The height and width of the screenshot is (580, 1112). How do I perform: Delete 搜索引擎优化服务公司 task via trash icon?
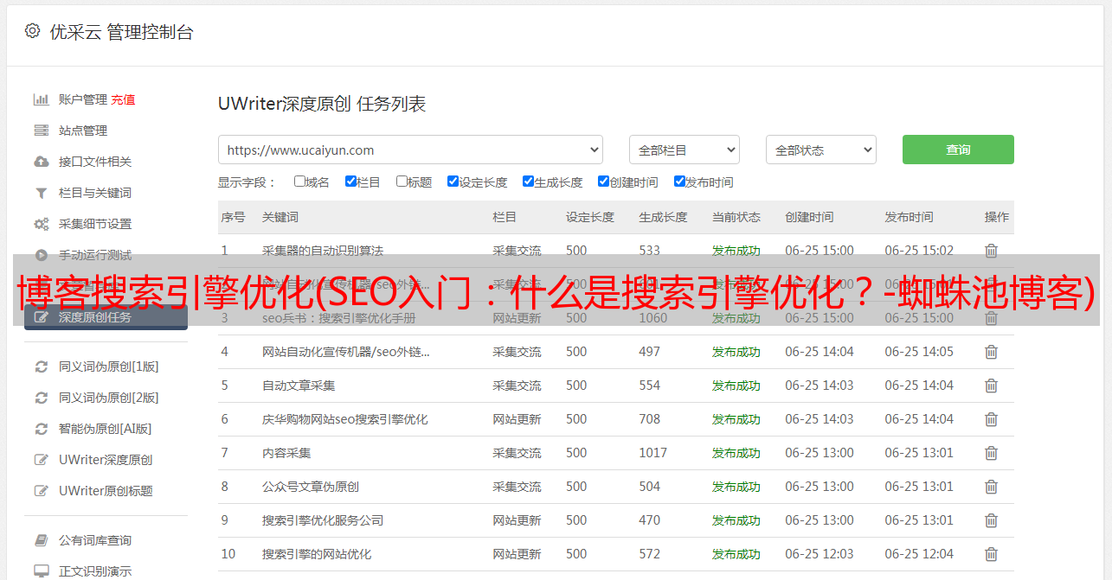click(991, 520)
